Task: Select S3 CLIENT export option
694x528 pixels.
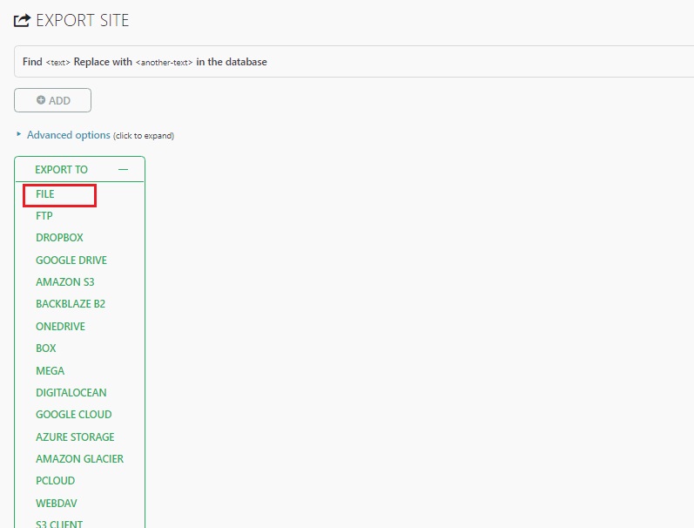Action: point(59,524)
